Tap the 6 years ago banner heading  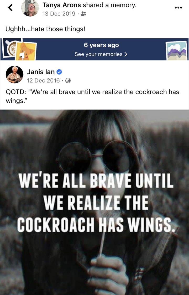(x=101, y=45)
